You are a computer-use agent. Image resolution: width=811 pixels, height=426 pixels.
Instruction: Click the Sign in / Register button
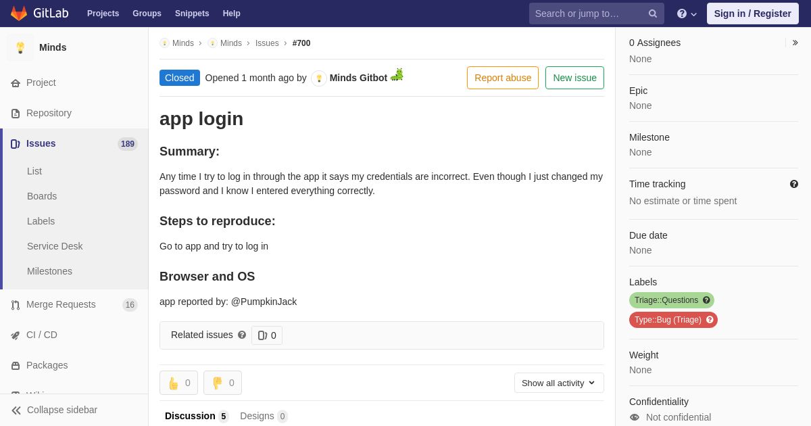(x=753, y=14)
